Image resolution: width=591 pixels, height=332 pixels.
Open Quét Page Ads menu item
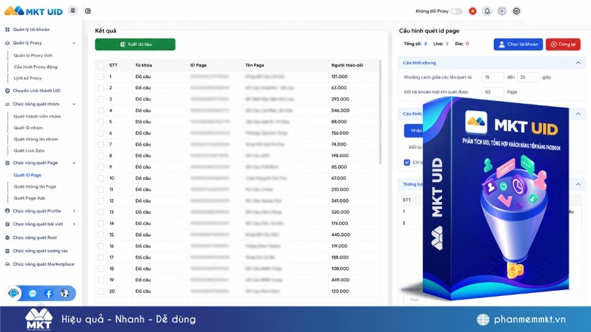click(x=30, y=198)
